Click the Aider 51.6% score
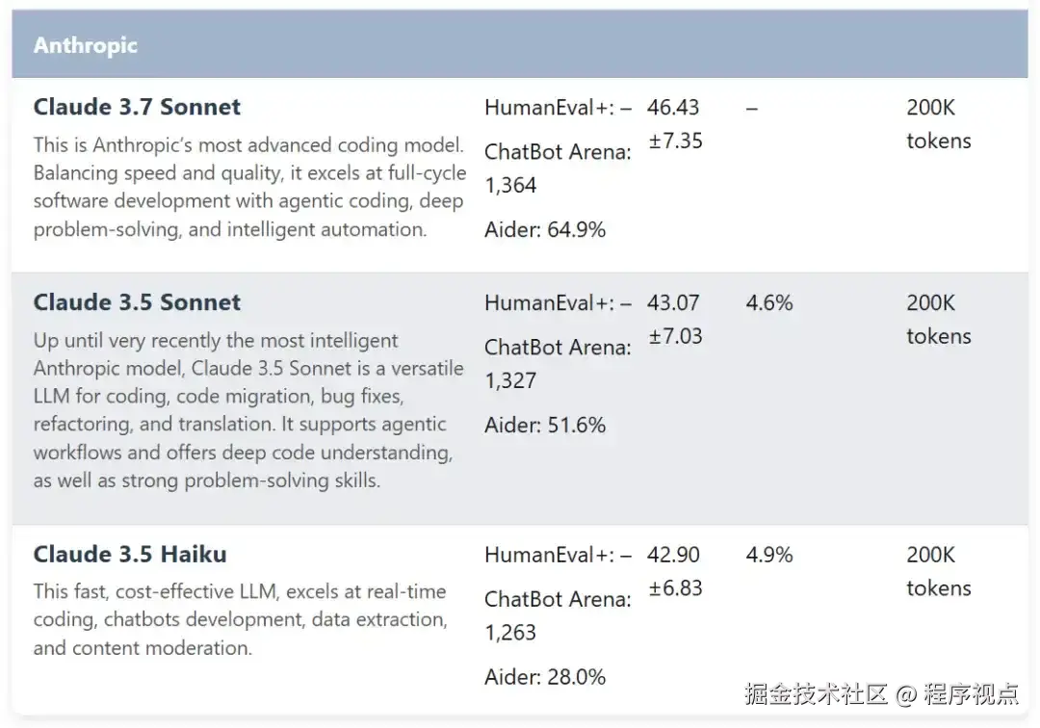The height and width of the screenshot is (728, 1040). pyautogui.click(x=545, y=425)
